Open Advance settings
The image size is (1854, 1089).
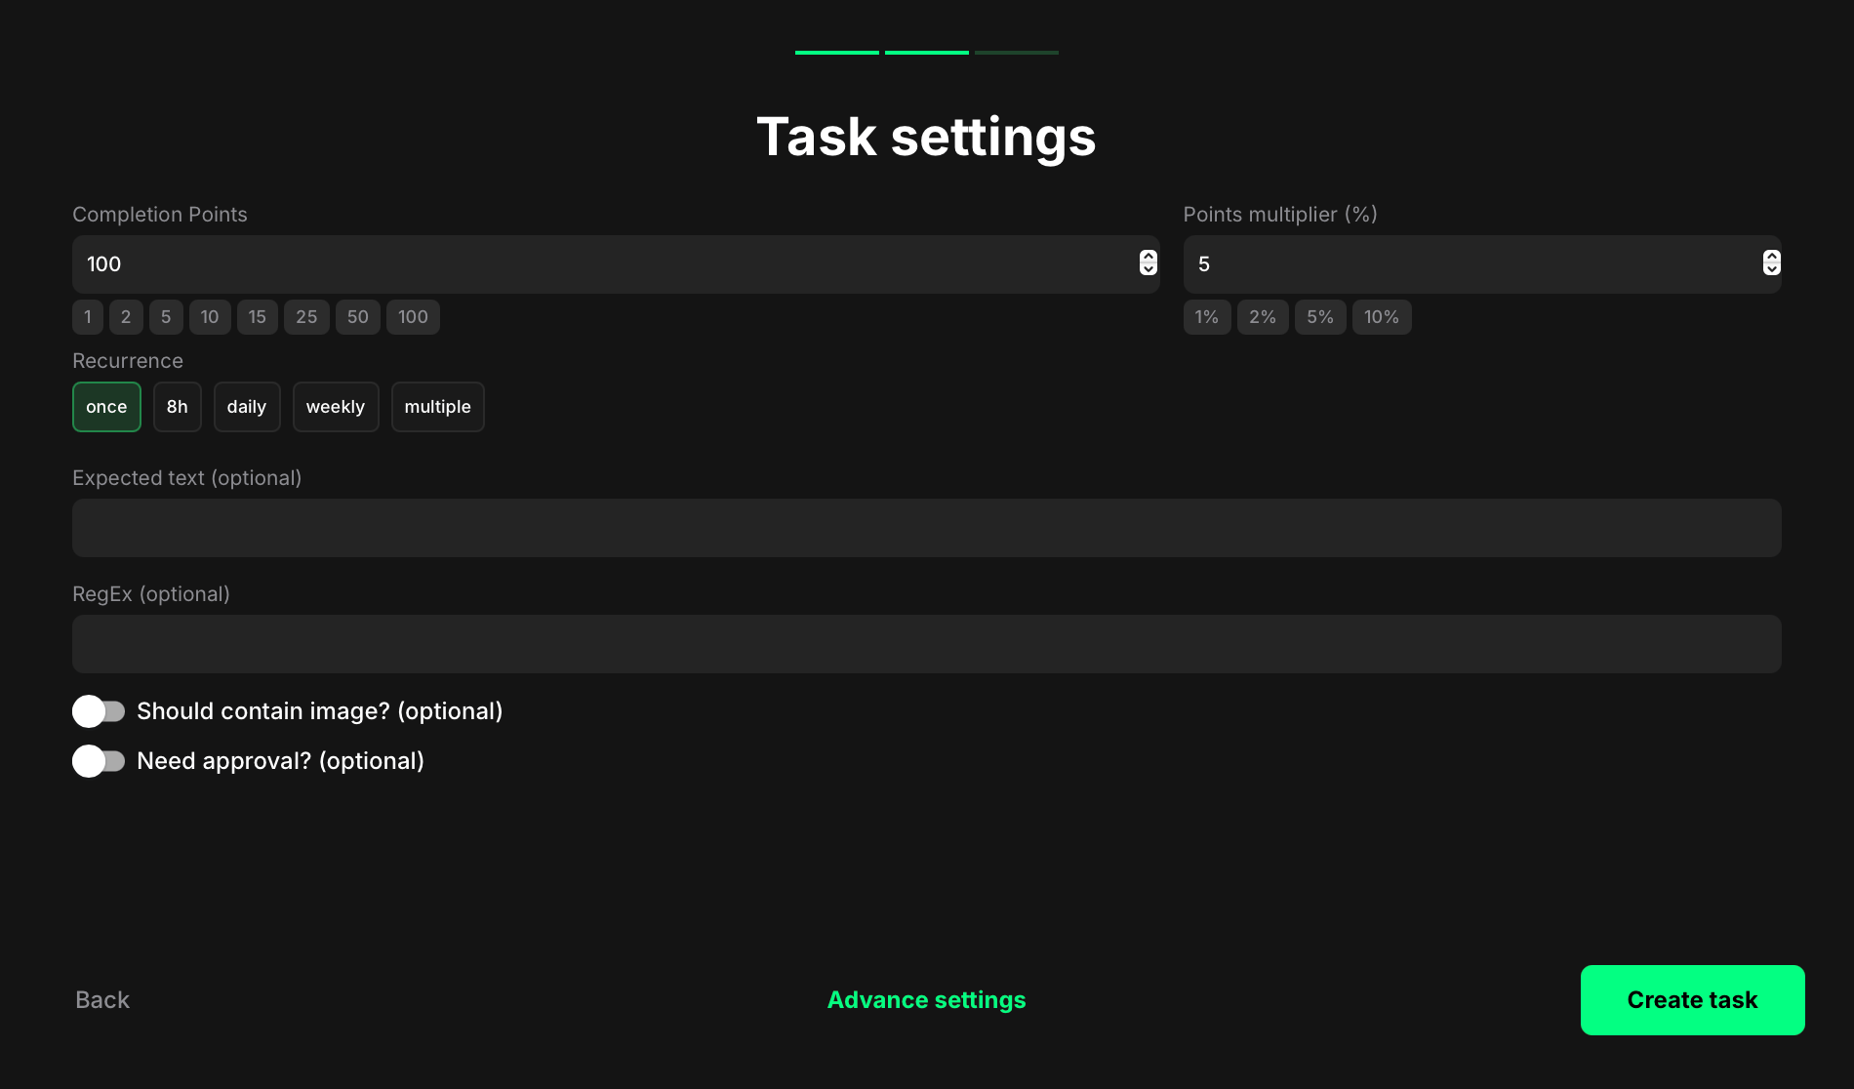pyautogui.click(x=927, y=1000)
